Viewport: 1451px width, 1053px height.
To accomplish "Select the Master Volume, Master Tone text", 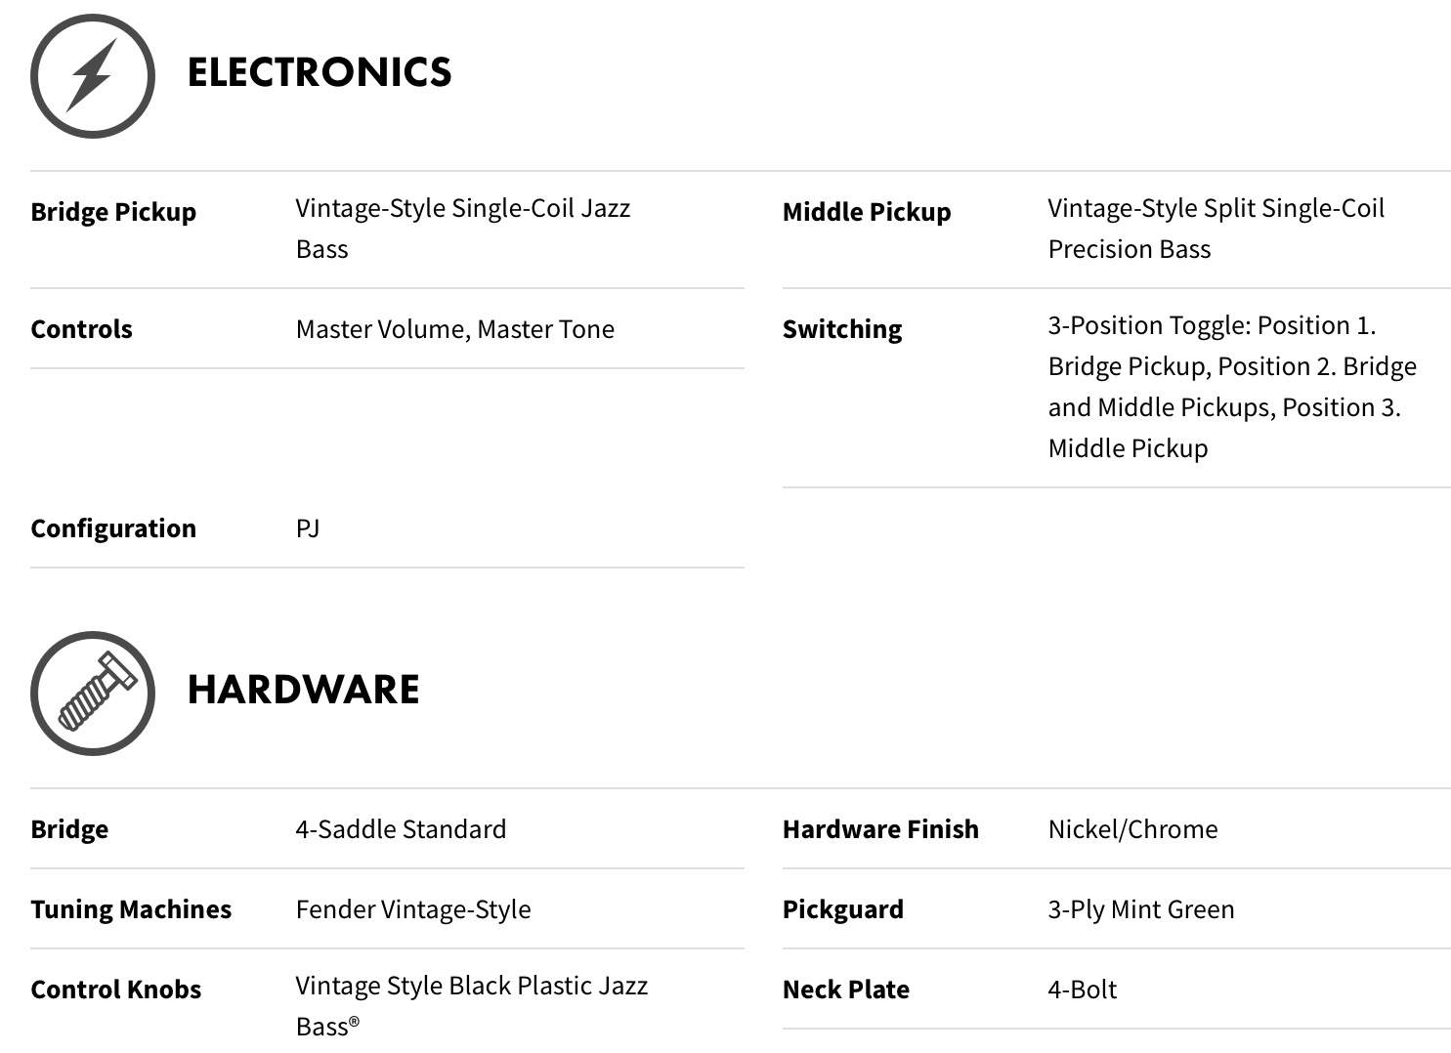I will (455, 329).
